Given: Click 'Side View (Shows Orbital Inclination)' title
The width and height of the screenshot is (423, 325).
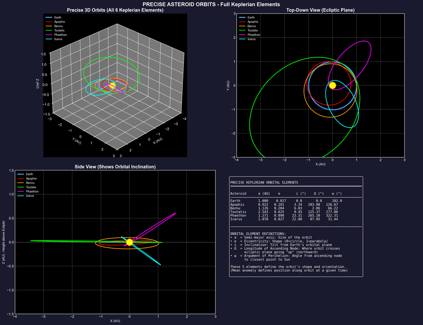Looking at the screenshot, I should [x=115, y=167].
